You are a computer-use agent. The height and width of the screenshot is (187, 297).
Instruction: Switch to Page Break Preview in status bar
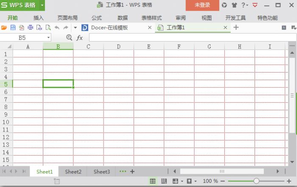coord(164,181)
